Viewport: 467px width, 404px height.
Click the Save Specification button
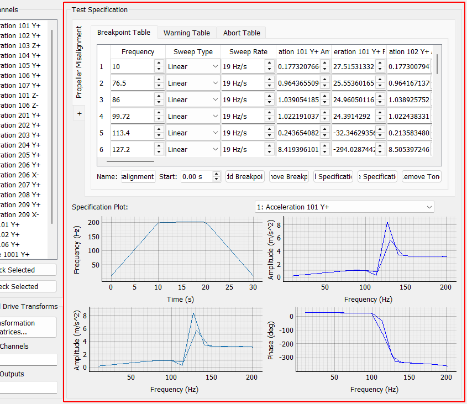point(377,176)
